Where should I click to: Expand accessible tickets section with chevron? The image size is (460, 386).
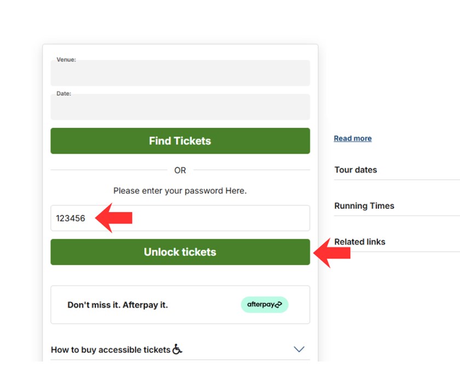[299, 349]
